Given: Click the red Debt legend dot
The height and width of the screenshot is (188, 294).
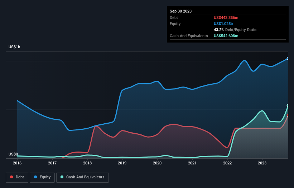Looking at the screenshot, I should tap(11, 177).
